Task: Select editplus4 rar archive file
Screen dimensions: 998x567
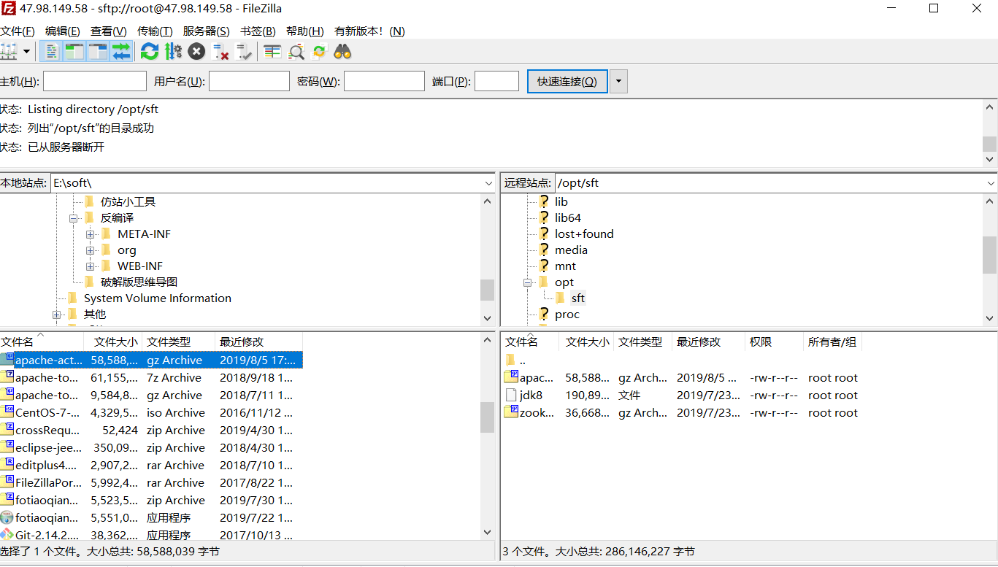Action: [151, 466]
